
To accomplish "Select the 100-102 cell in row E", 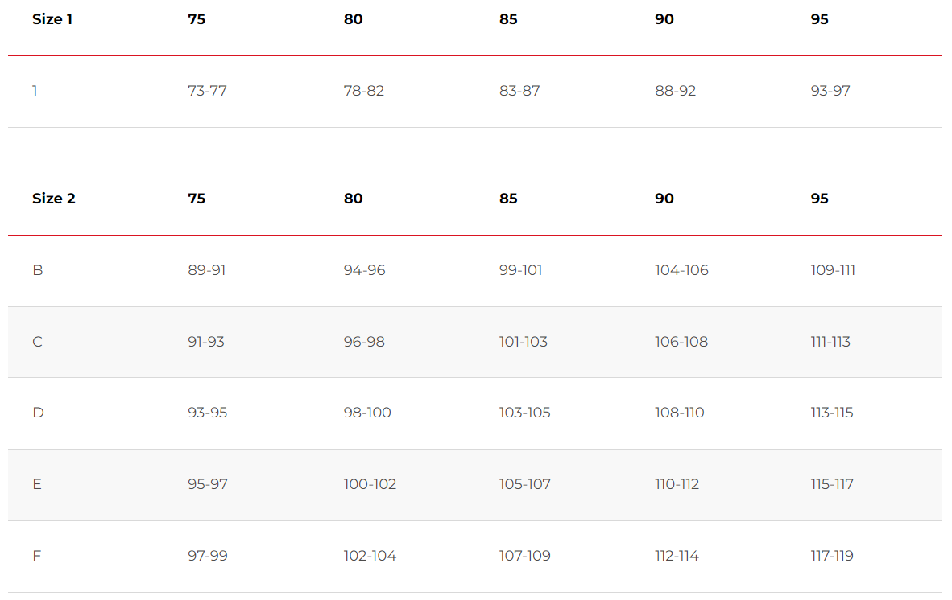I will 370,484.
